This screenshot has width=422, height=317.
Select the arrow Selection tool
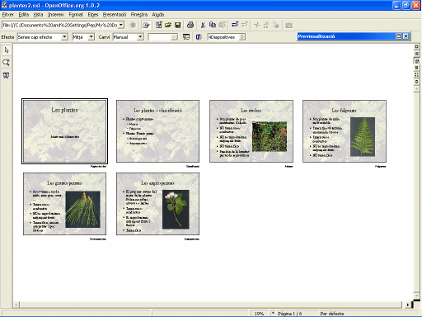(7, 50)
